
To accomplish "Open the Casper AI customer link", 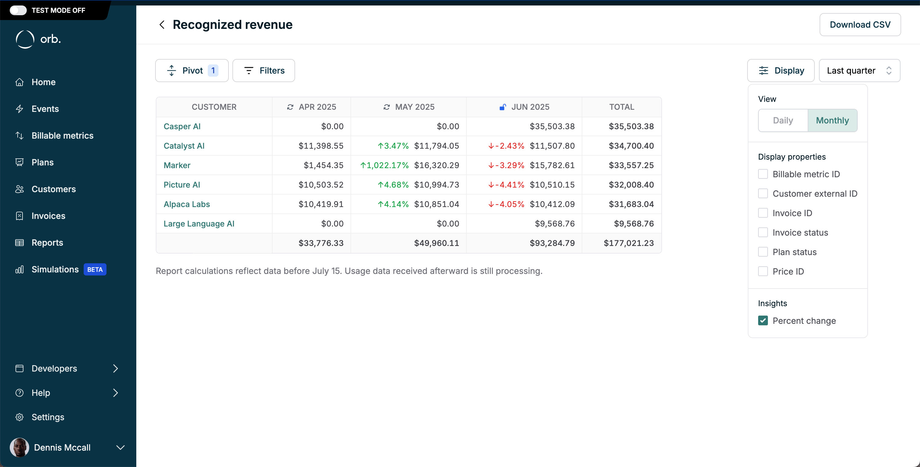I will 182,126.
